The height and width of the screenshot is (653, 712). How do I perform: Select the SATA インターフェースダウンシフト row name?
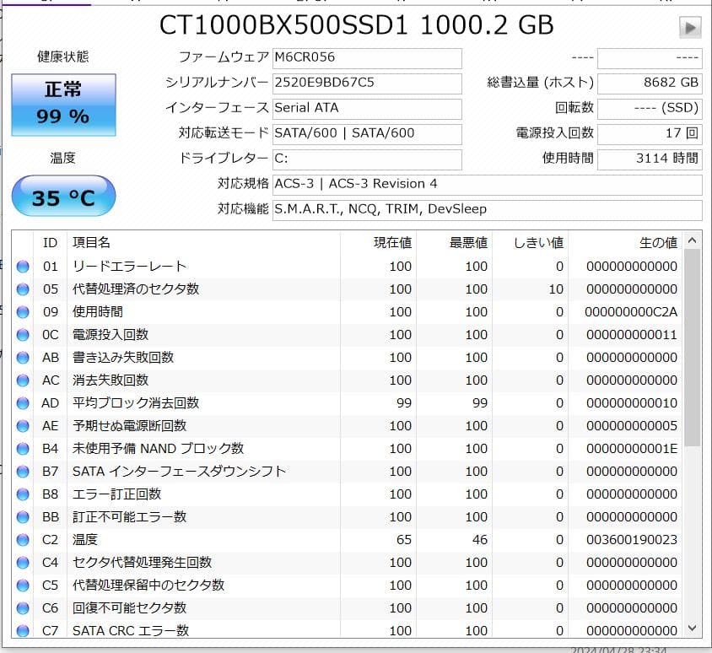[x=180, y=472]
